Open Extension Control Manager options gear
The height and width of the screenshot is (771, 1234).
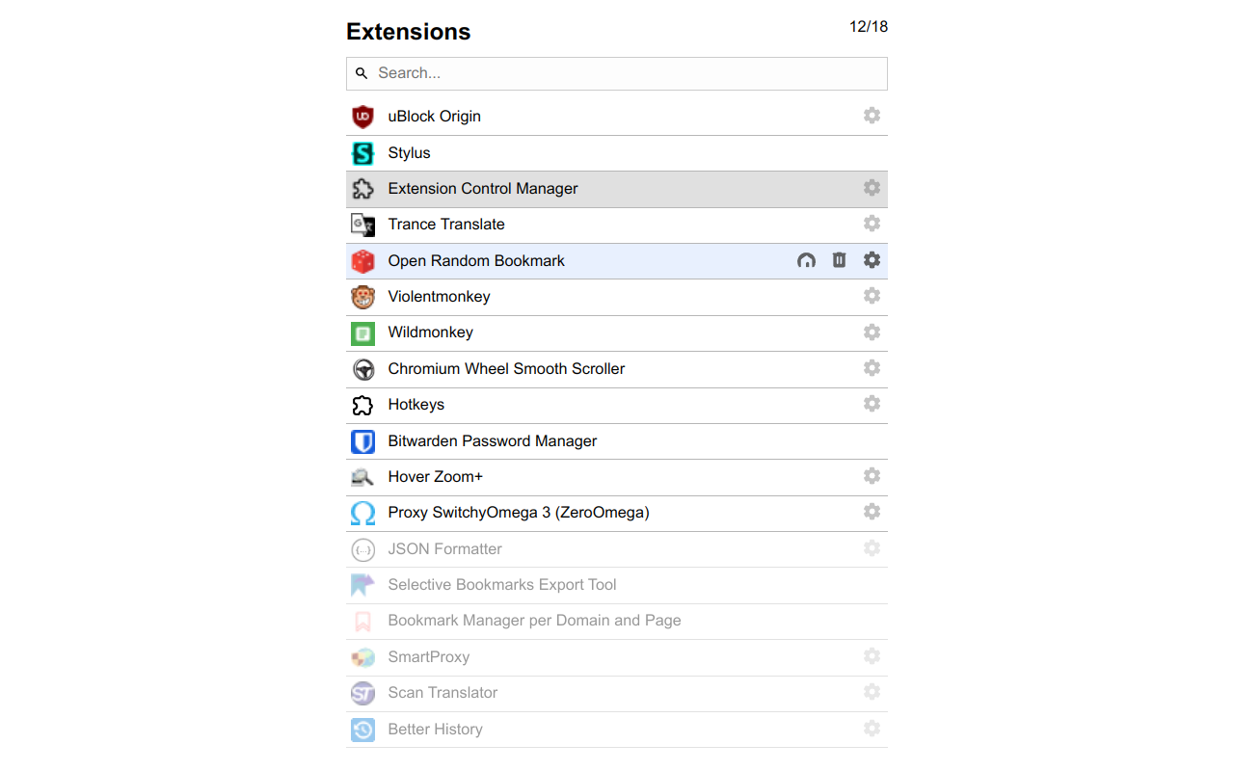click(872, 188)
